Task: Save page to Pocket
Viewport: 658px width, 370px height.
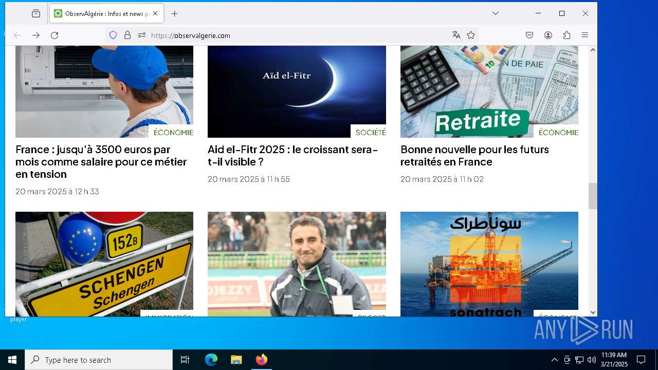Action: [x=529, y=35]
